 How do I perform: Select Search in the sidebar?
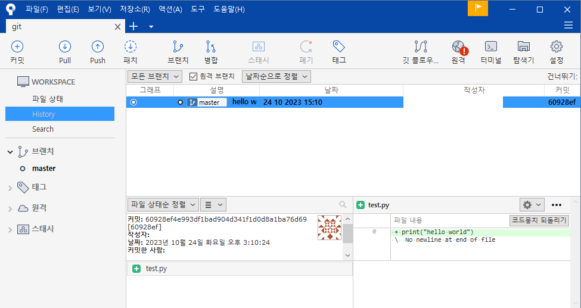click(43, 129)
